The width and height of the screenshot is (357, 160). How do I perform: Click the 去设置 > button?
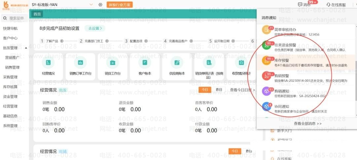coord(95,28)
